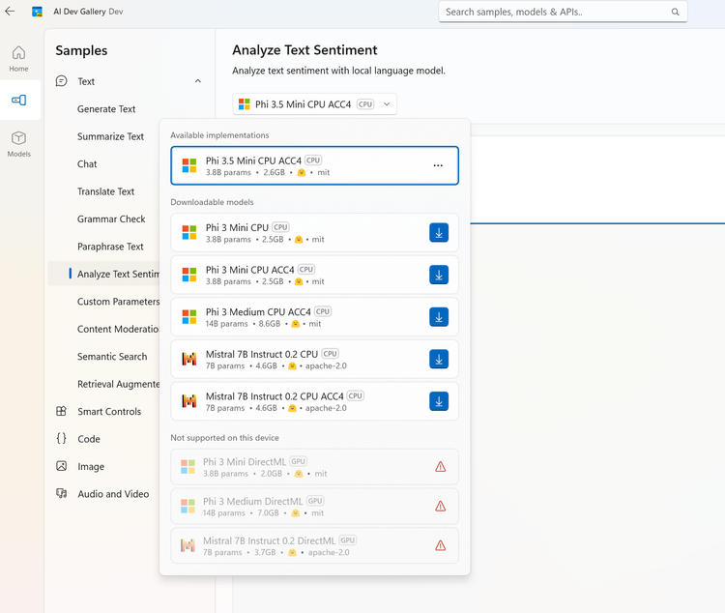Collapse the Text samples category
The height and width of the screenshot is (613, 725).
[x=198, y=81]
